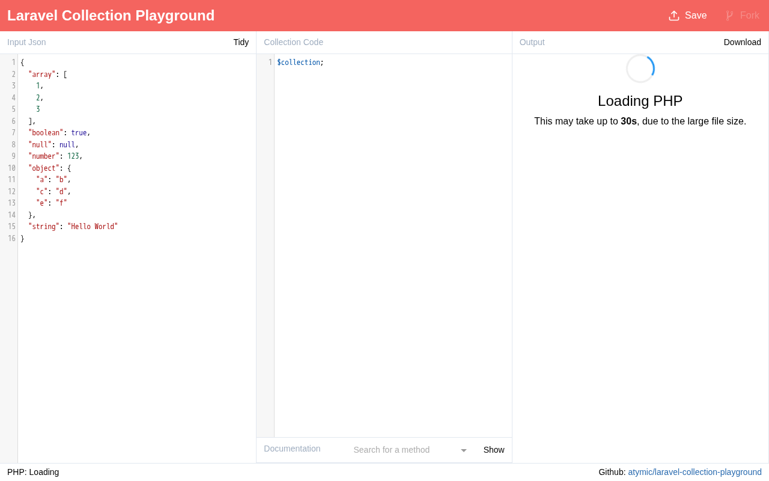
Task: Click the "object" key line
Action: 49,168
